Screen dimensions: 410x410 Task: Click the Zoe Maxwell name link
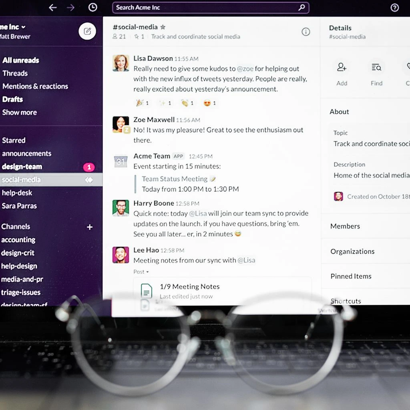(154, 120)
